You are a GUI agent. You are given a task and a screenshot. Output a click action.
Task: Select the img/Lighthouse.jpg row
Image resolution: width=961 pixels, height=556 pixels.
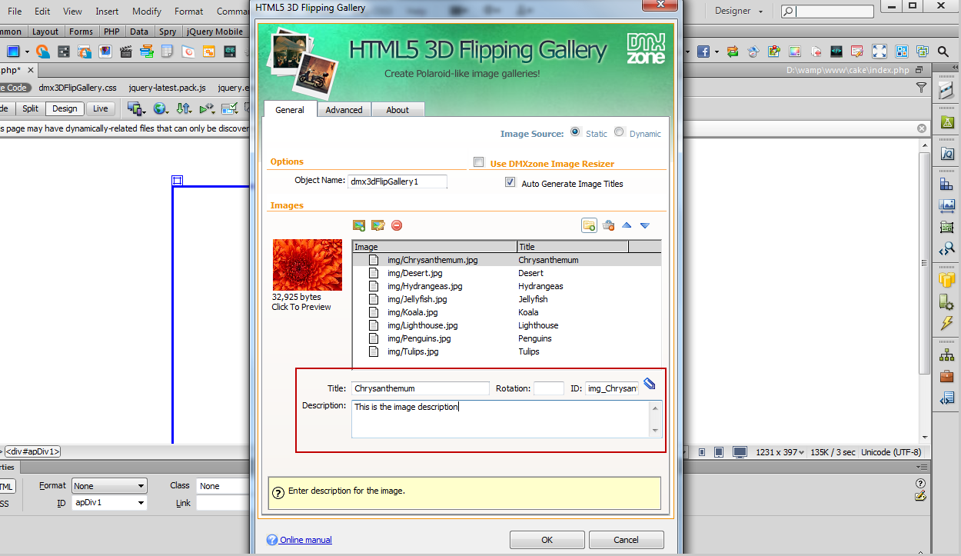coord(507,325)
